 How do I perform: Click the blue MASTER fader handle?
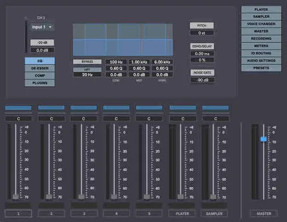pyautogui.click(x=264, y=139)
